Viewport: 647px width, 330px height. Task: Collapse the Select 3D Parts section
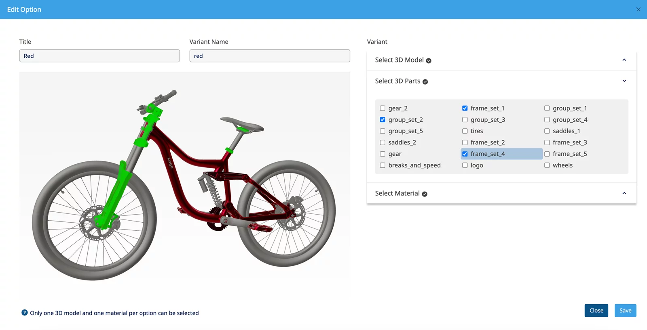(x=624, y=81)
